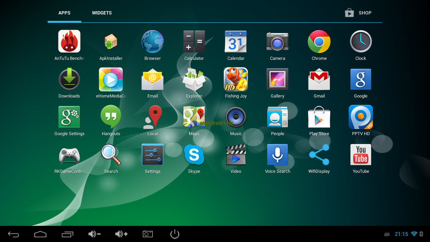Tap the Bluetooth status icon

(421, 234)
